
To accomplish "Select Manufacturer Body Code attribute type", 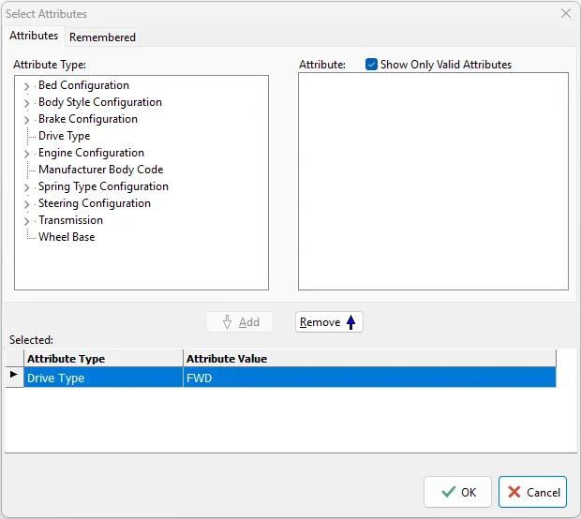I will (100, 170).
